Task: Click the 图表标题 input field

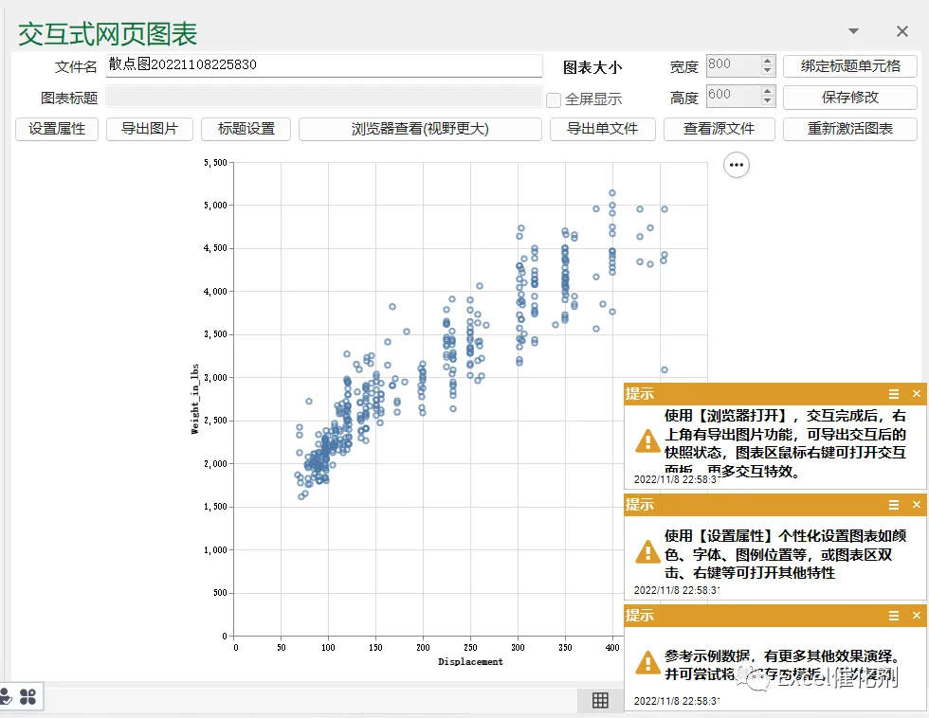Action: pyautogui.click(x=324, y=97)
